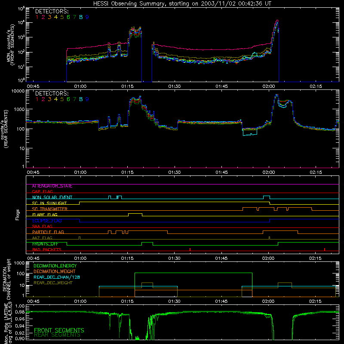
Task: Pick detector 5 legend number in rear segments plot
Action: (62, 99)
